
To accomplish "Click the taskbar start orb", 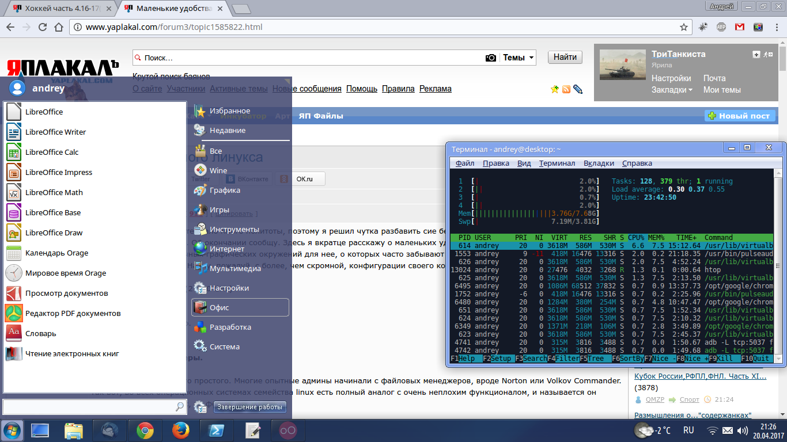I will 13,430.
